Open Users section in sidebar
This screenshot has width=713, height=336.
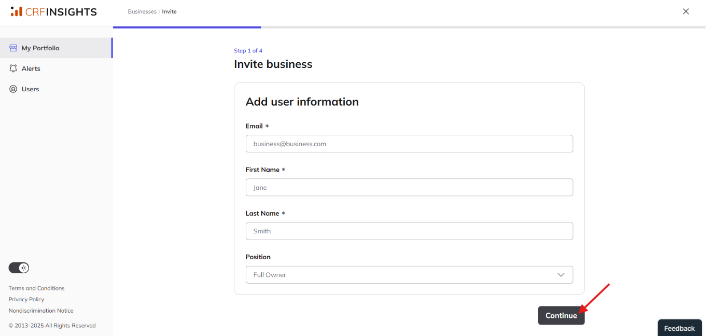point(56,89)
